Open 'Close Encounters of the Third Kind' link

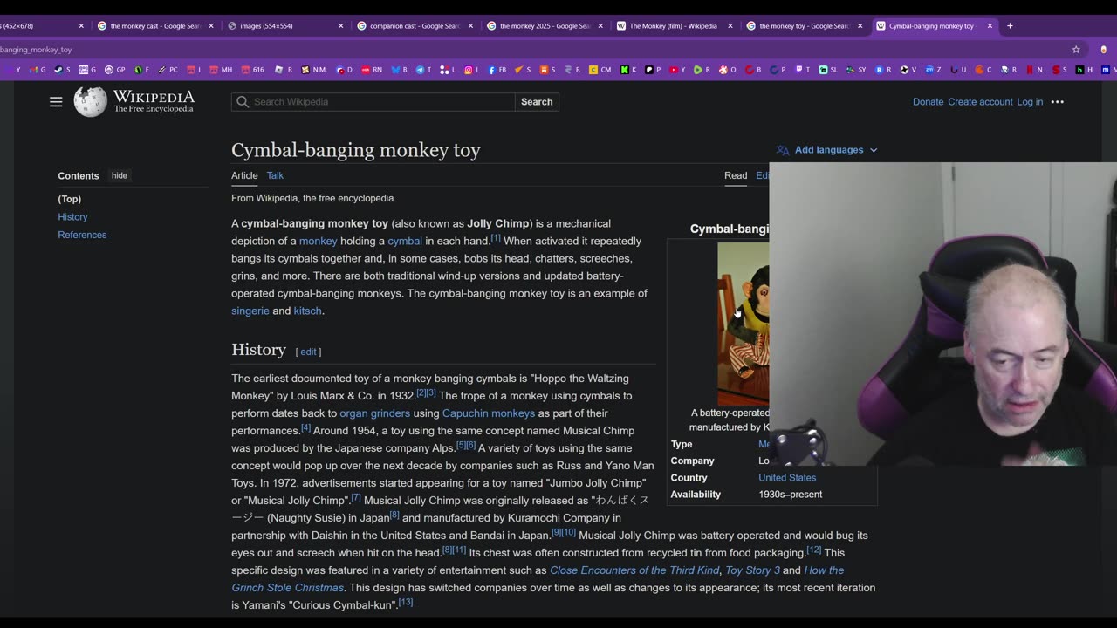tap(634, 570)
